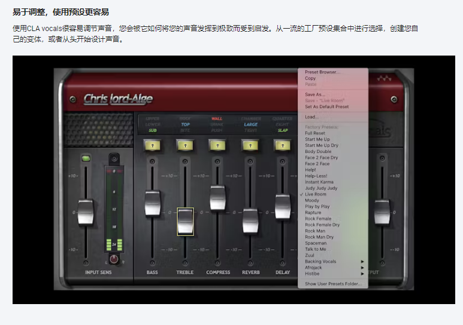Click the Chris Lord-Alge signature logo

pyautogui.click(x=118, y=99)
